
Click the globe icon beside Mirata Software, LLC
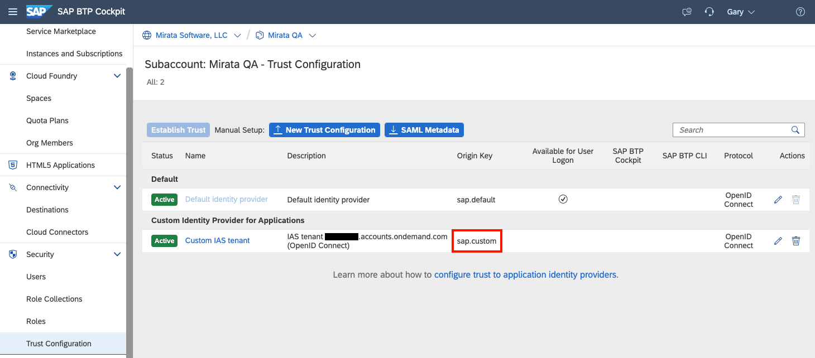[x=147, y=35]
